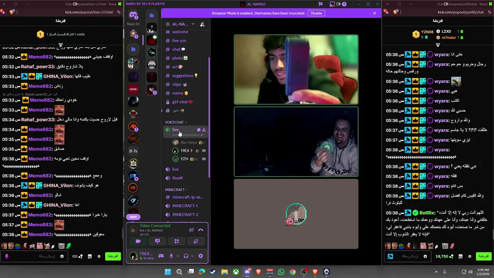Open Activities launcher in Discord voice panel
Image resolution: width=494 pixels, height=278 pixels.
coord(177,241)
